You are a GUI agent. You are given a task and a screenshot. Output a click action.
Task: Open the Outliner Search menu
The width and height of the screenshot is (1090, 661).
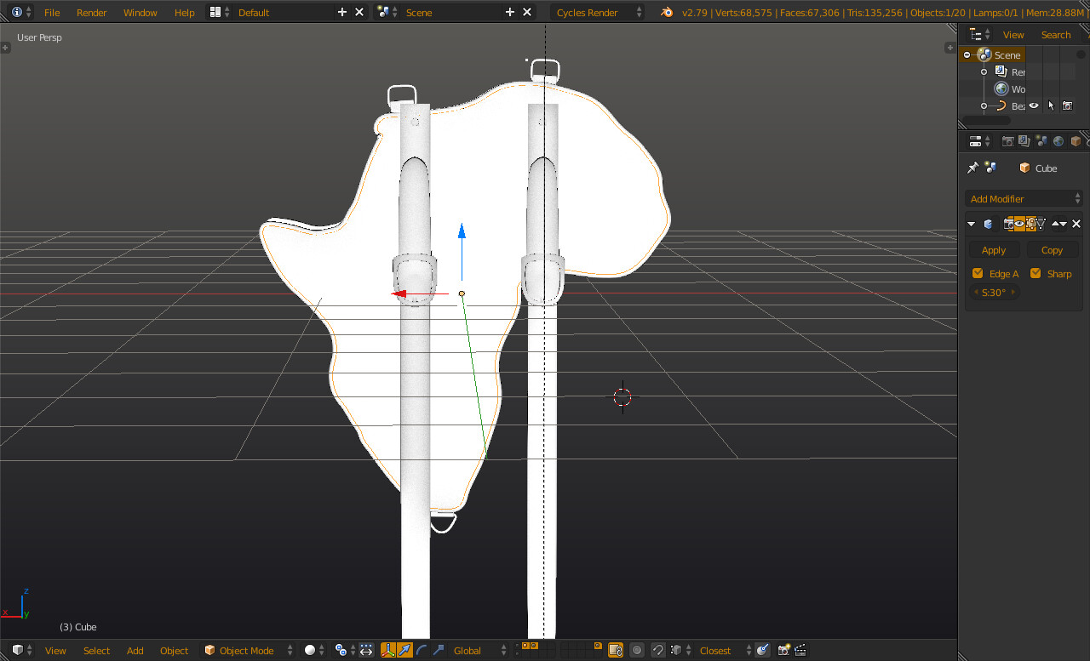tap(1056, 35)
